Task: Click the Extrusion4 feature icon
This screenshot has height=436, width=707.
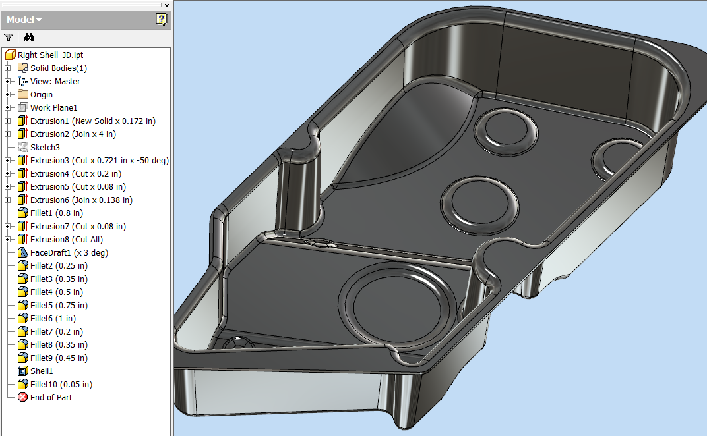Action: tap(23, 173)
